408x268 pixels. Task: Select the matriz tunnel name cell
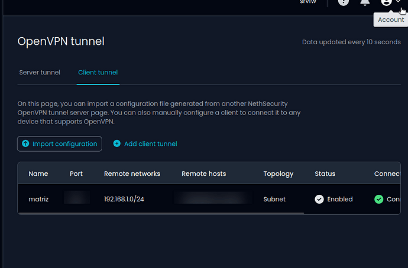[x=38, y=199]
